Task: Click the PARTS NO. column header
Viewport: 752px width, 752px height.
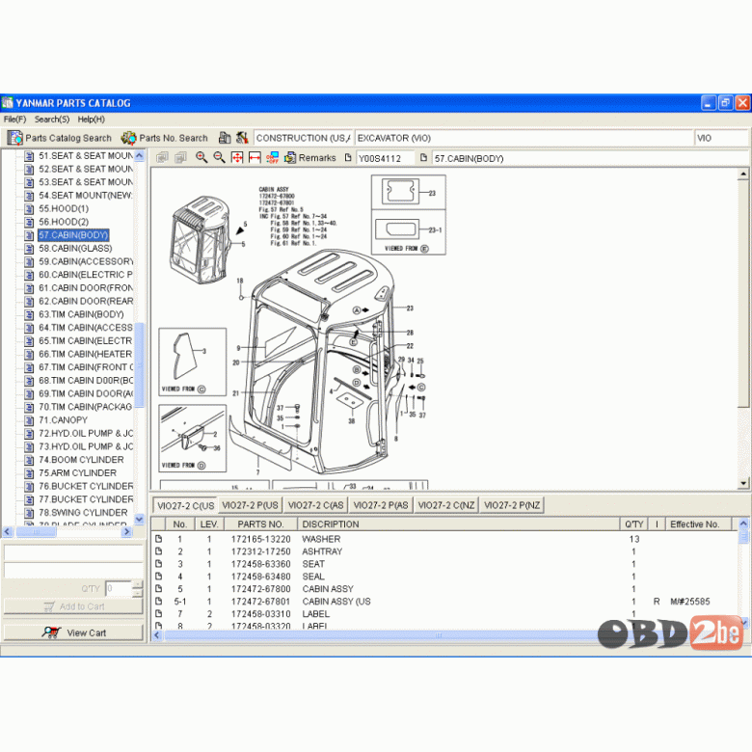Action: pos(260,524)
